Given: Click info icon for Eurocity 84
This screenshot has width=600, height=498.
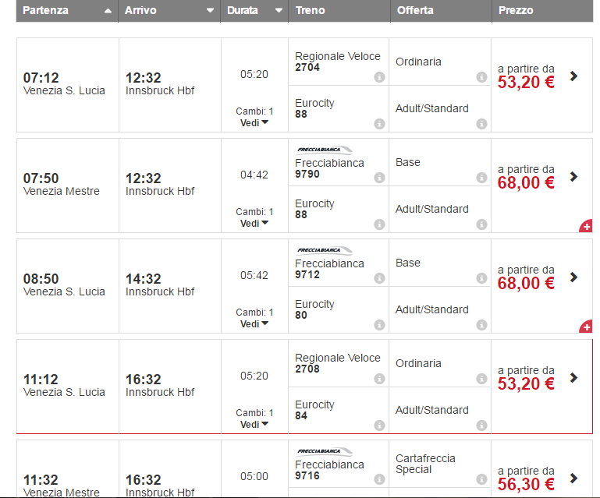Looking at the screenshot, I should pos(379,426).
